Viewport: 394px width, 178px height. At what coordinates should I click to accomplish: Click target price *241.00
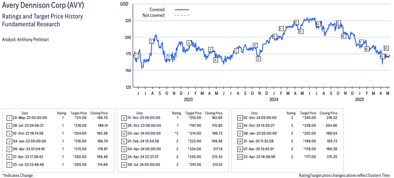[x=194, y=165]
